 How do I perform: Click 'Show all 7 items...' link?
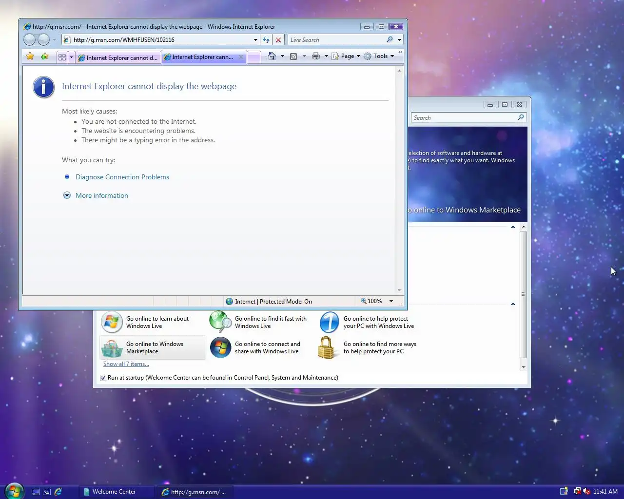[x=126, y=364]
